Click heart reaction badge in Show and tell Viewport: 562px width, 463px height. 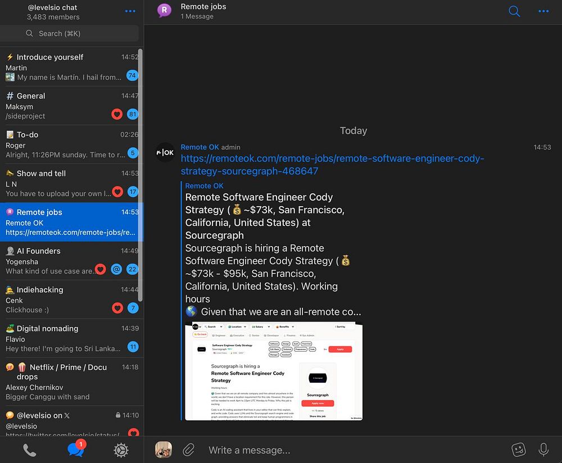click(117, 192)
